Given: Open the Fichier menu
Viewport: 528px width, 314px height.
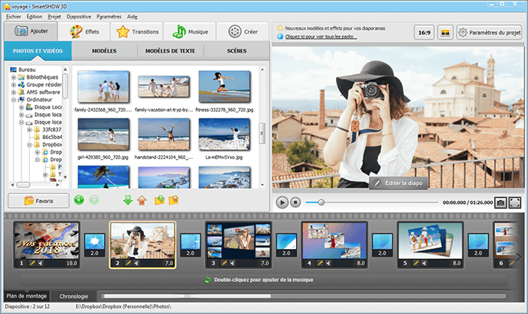Looking at the screenshot, I should click(14, 17).
